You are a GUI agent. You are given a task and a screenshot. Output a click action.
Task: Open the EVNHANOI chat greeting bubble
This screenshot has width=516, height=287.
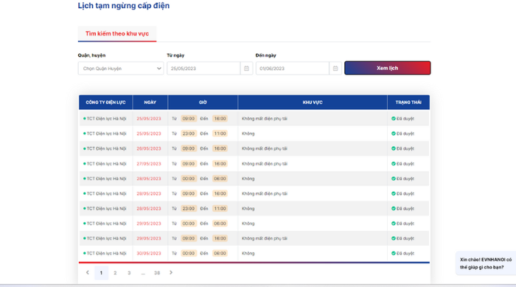click(485, 263)
